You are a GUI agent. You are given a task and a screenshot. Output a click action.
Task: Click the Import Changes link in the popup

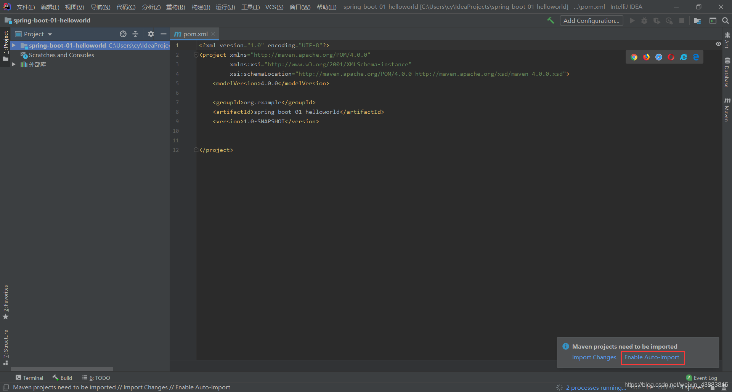pyautogui.click(x=594, y=357)
